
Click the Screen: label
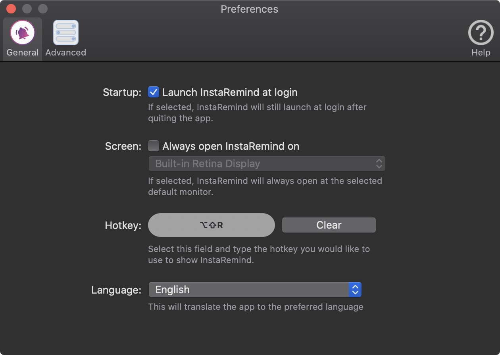(123, 146)
